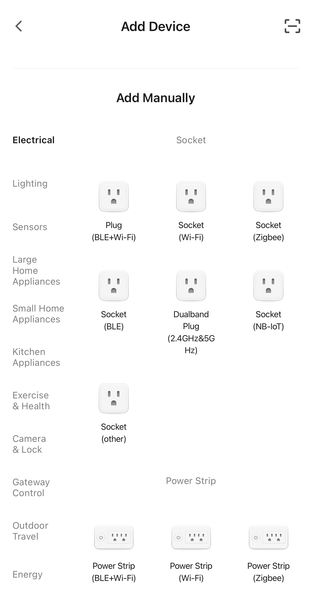Tap the Socket (NB-IoT) device icon
This screenshot has width=311, height=590.
(268, 286)
